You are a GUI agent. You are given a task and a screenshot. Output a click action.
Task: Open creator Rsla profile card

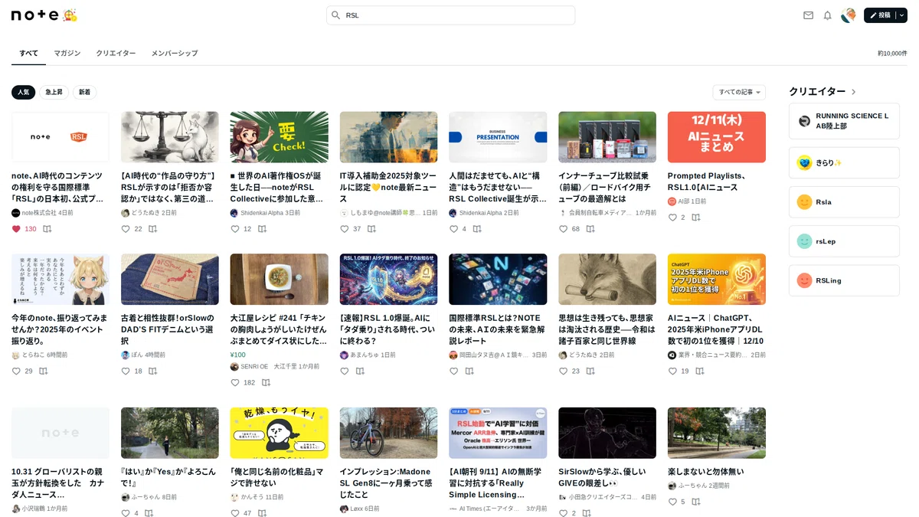pyautogui.click(x=844, y=202)
